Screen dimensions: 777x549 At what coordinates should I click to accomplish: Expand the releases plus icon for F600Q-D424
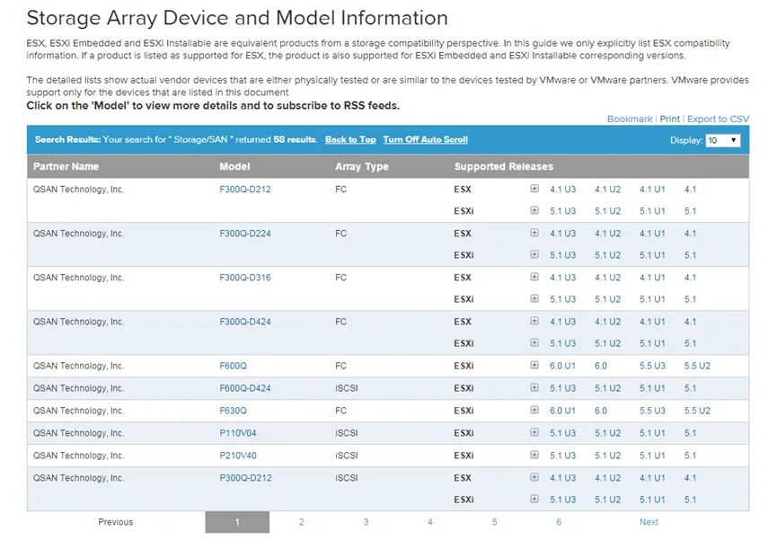click(x=534, y=387)
